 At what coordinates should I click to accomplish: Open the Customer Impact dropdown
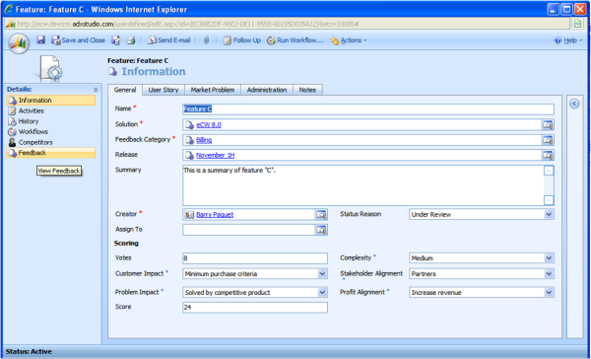coord(255,273)
